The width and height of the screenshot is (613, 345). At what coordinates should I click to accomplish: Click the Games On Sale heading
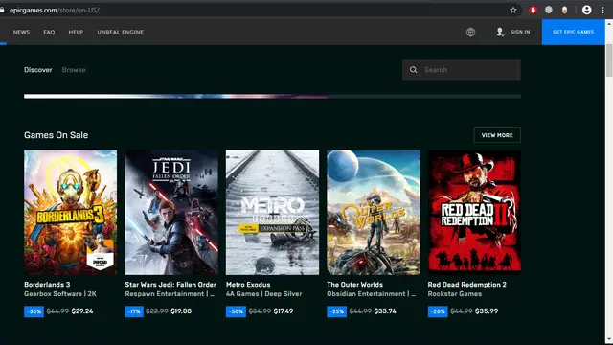[x=56, y=135]
